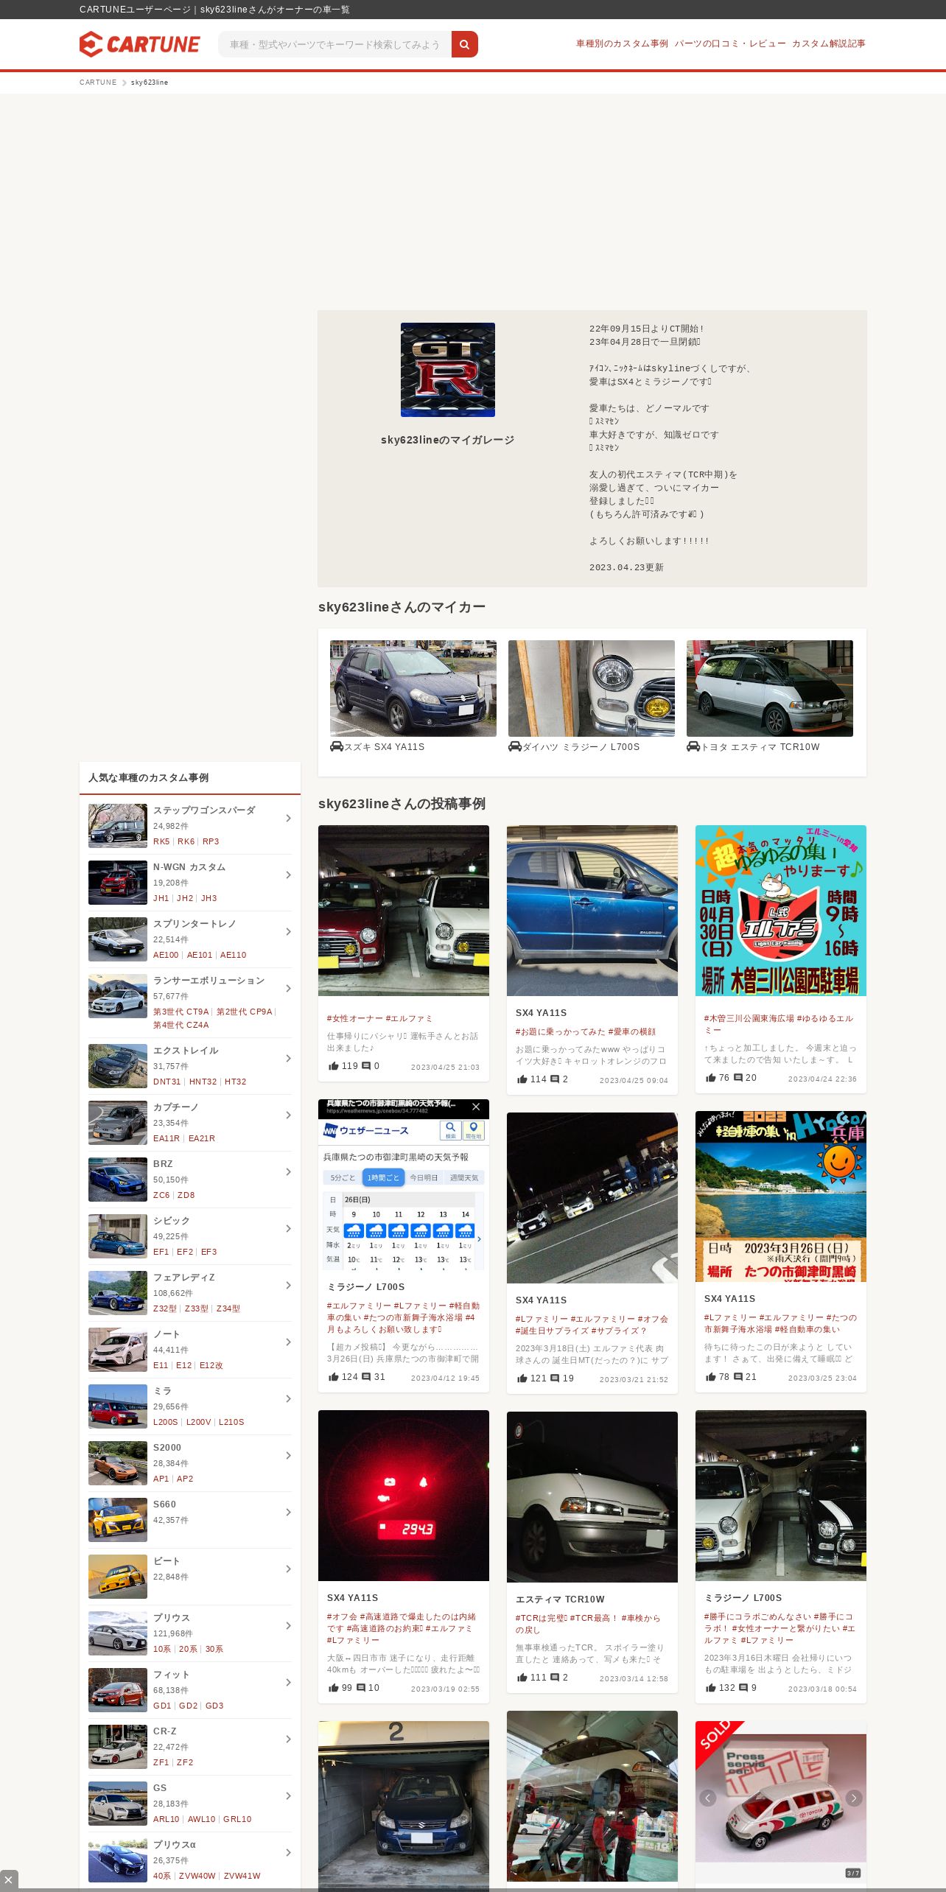Click the ZD8 model link
This screenshot has width=946, height=1892.
(186, 1195)
